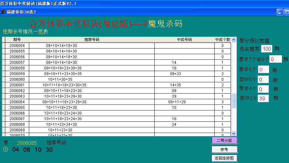This screenshot has width=289, height=163.
Task: Select row header for period 2006064
Action: tap(4, 102)
